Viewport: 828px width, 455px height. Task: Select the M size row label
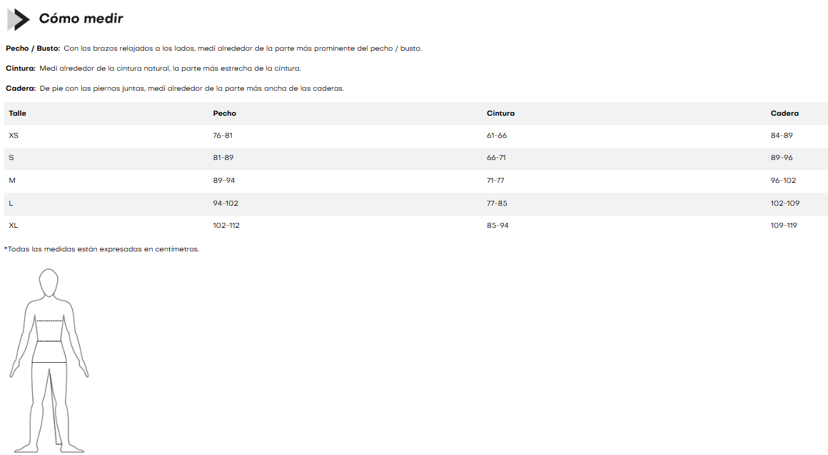11,181
